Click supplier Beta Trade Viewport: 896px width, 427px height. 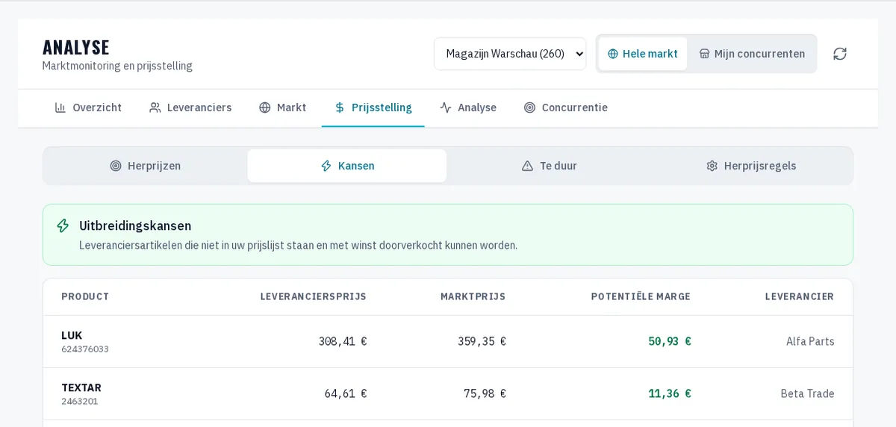[807, 393]
